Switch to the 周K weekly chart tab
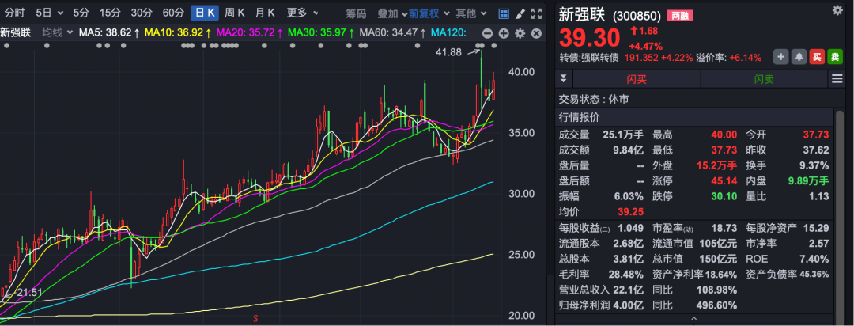 click(x=235, y=13)
